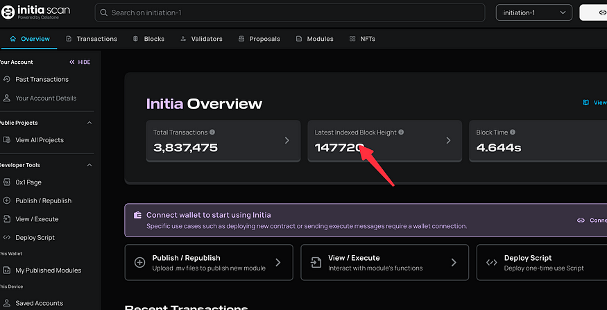Click the My Published Modules icon
Image resolution: width=607 pixels, height=310 pixels.
point(6,270)
